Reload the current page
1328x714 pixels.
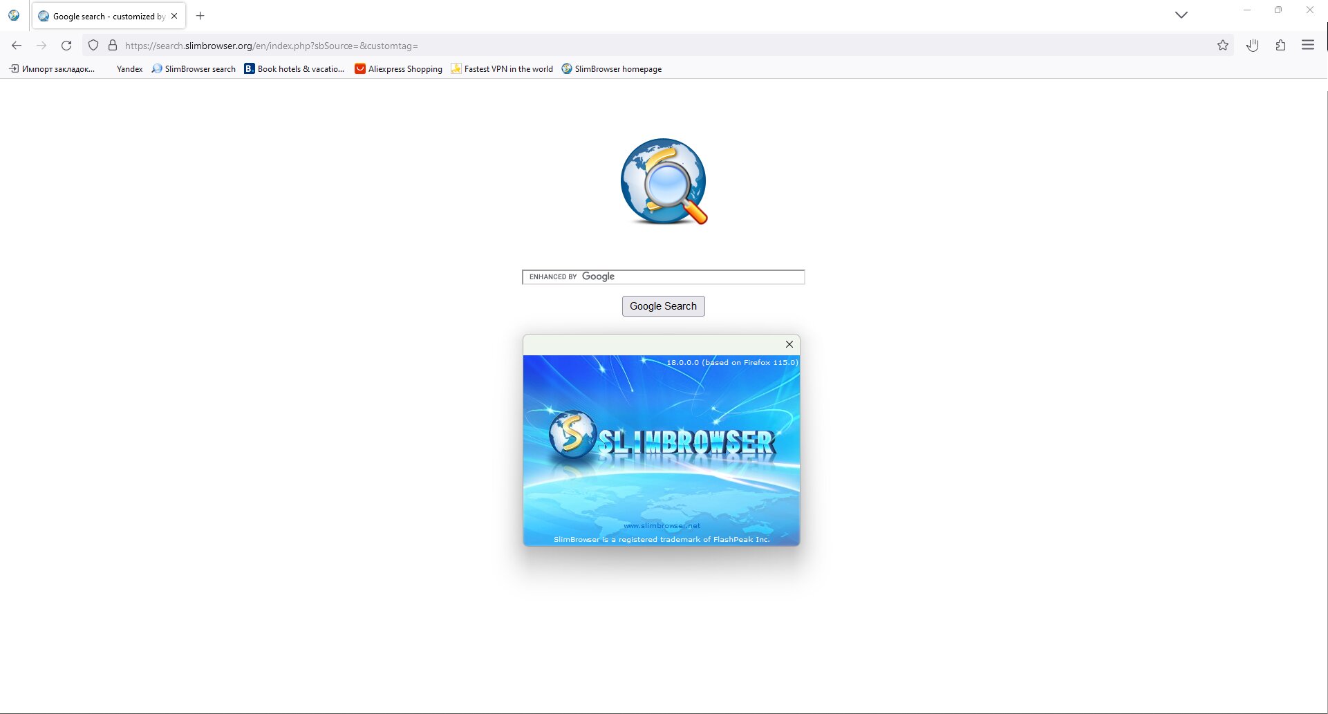pyautogui.click(x=66, y=46)
